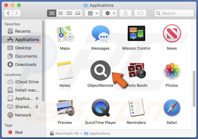
Task: Open the QuickTime Player app icon
Action: (x=101, y=108)
